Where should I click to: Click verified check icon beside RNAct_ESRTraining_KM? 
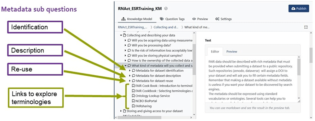tap(166, 8)
